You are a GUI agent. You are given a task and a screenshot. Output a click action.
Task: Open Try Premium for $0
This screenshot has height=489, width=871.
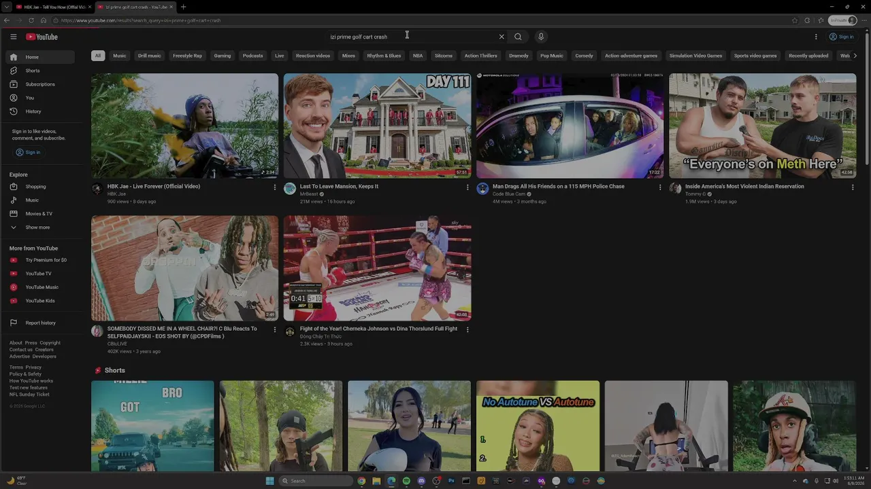pos(40,260)
